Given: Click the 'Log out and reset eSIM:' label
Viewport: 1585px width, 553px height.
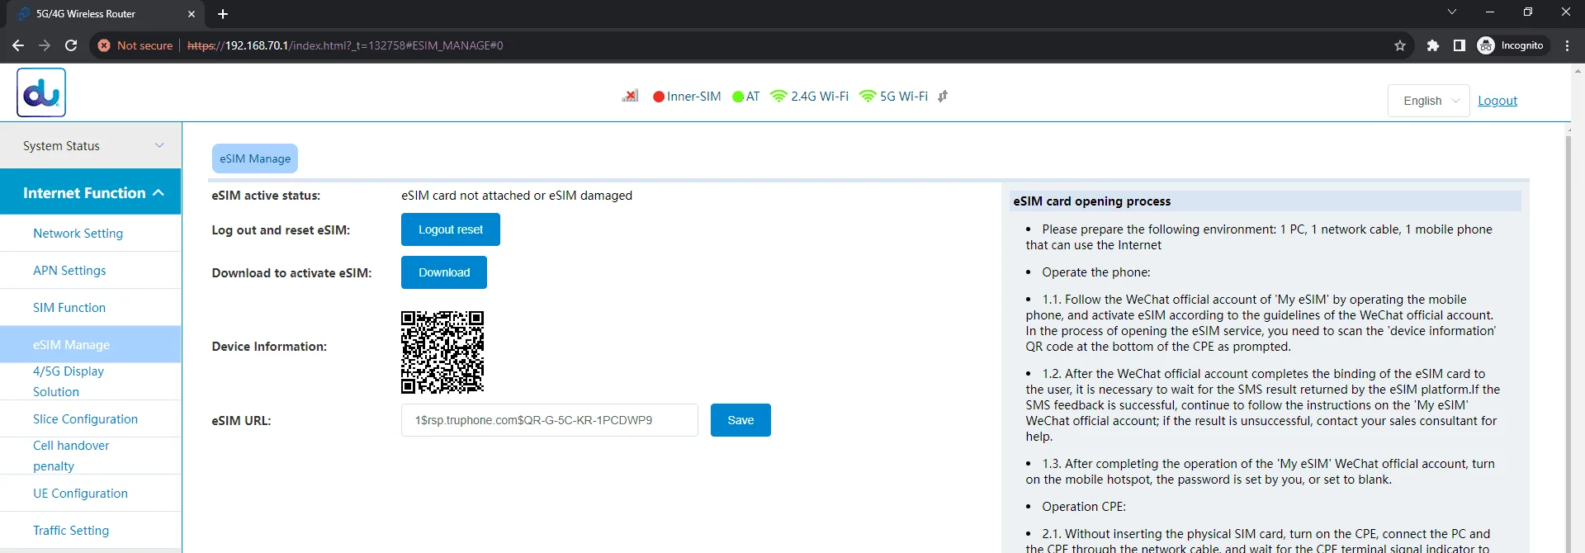Looking at the screenshot, I should pyautogui.click(x=281, y=230).
